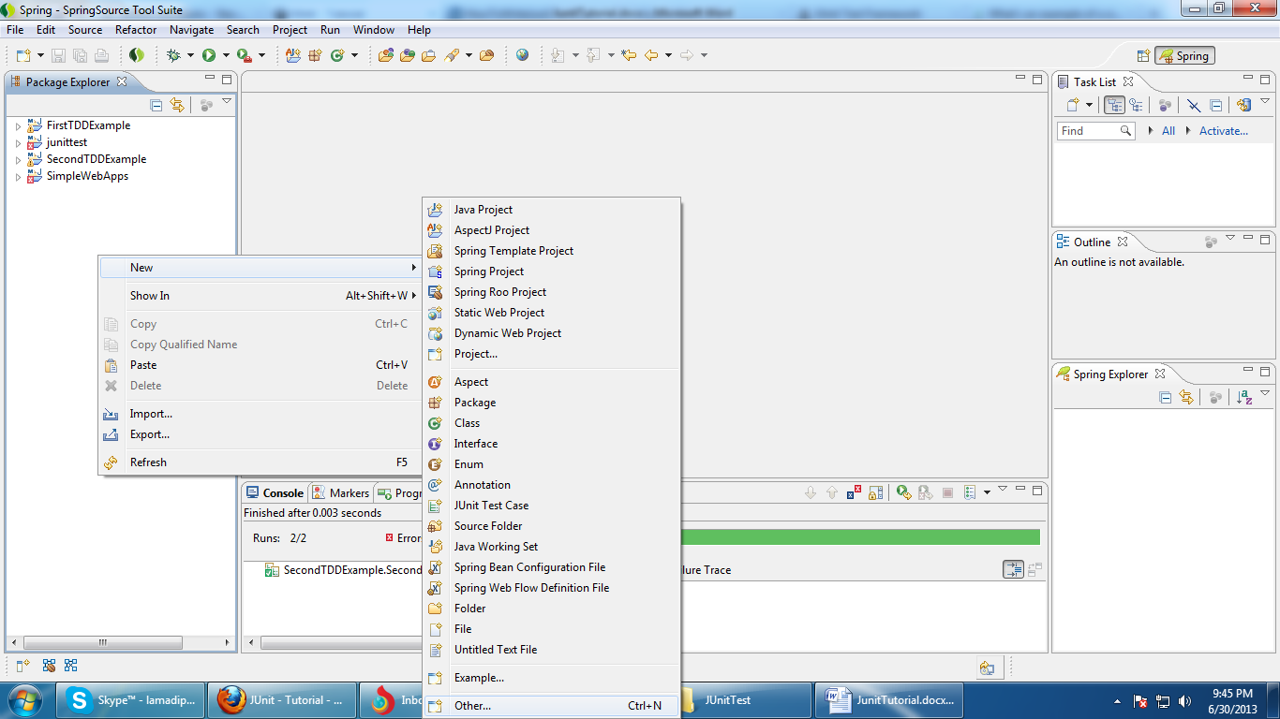Collapse all in Package Explorer toolbar
Image resolution: width=1280 pixels, height=719 pixels.
pos(156,105)
